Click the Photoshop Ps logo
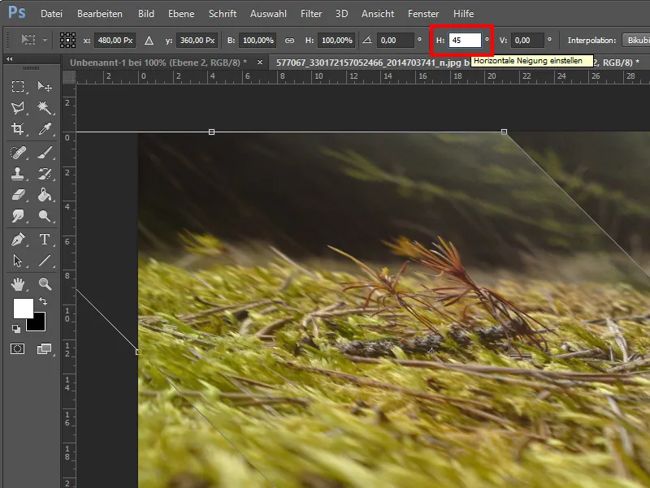 17,12
